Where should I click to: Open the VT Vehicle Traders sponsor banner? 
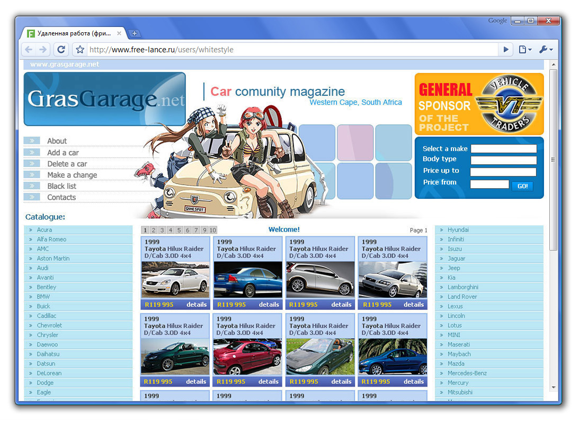coord(479,104)
